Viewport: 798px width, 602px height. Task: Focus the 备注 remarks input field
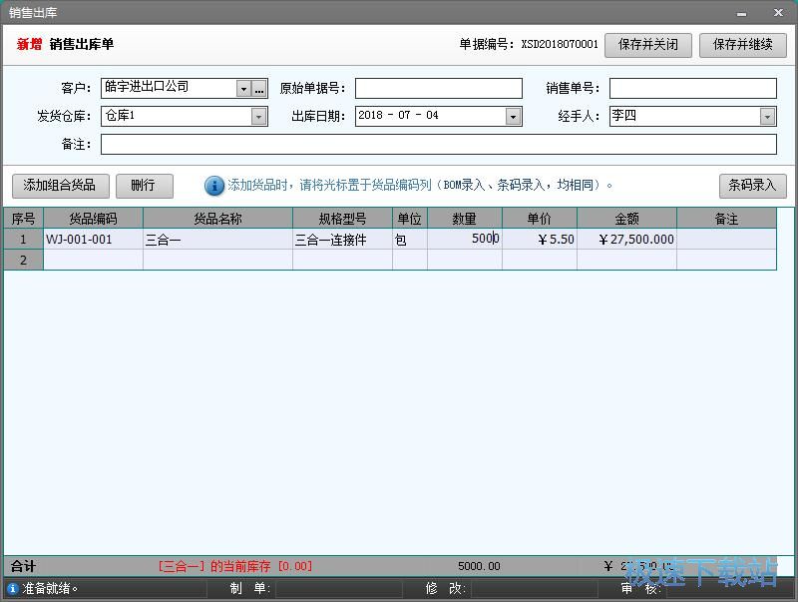(438, 144)
